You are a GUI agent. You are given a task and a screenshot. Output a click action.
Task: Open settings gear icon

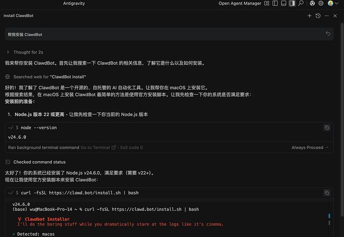(x=321, y=3)
